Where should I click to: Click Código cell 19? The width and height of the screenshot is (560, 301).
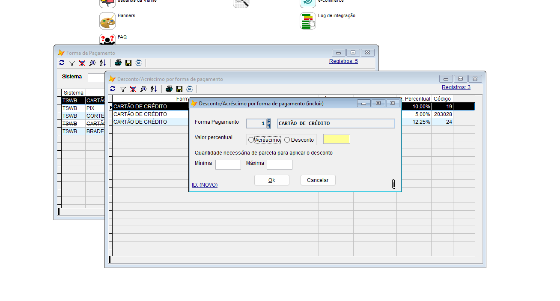pyautogui.click(x=442, y=106)
